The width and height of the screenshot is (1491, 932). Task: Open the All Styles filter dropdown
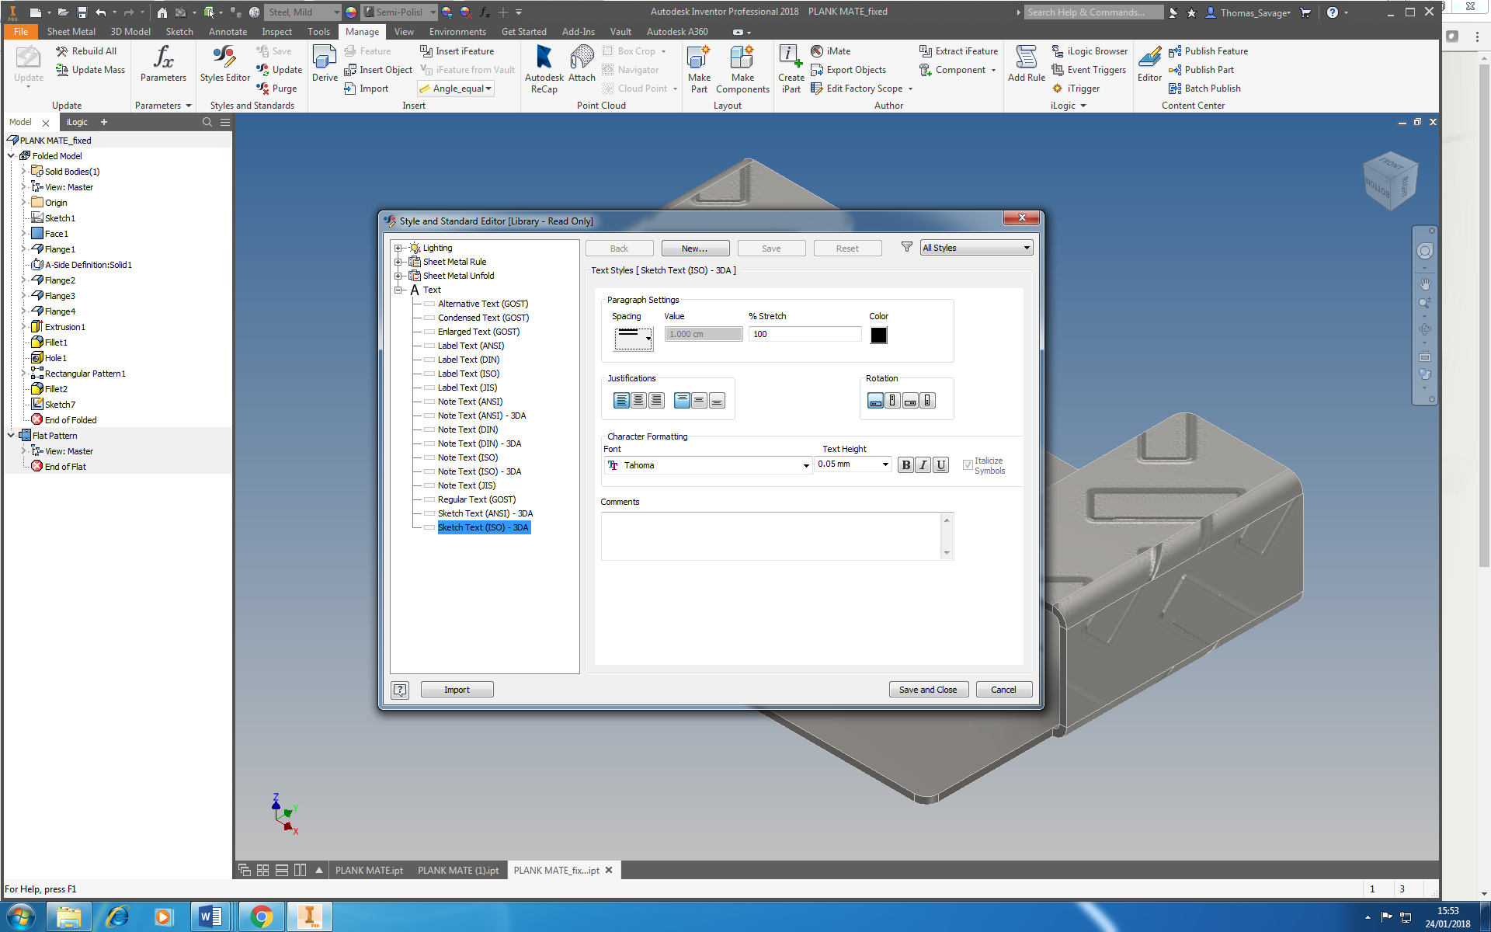(x=976, y=248)
